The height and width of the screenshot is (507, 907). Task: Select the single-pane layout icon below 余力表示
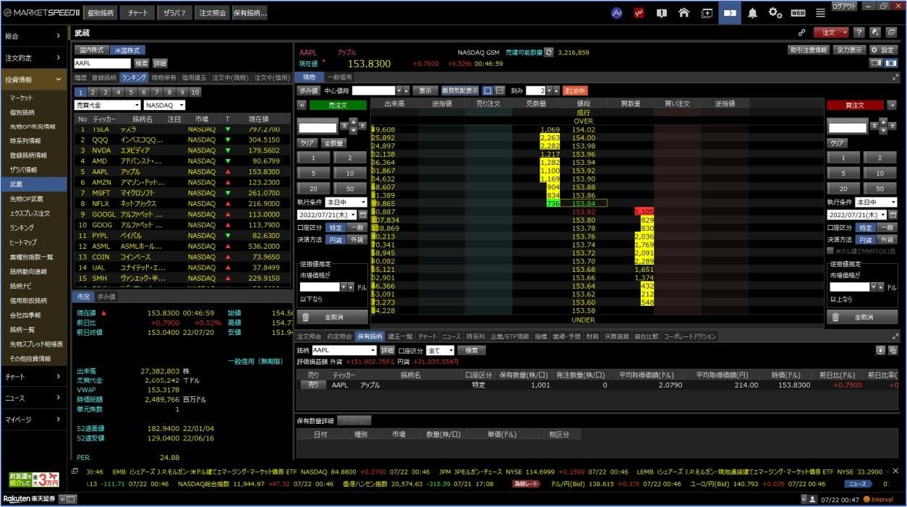876,64
